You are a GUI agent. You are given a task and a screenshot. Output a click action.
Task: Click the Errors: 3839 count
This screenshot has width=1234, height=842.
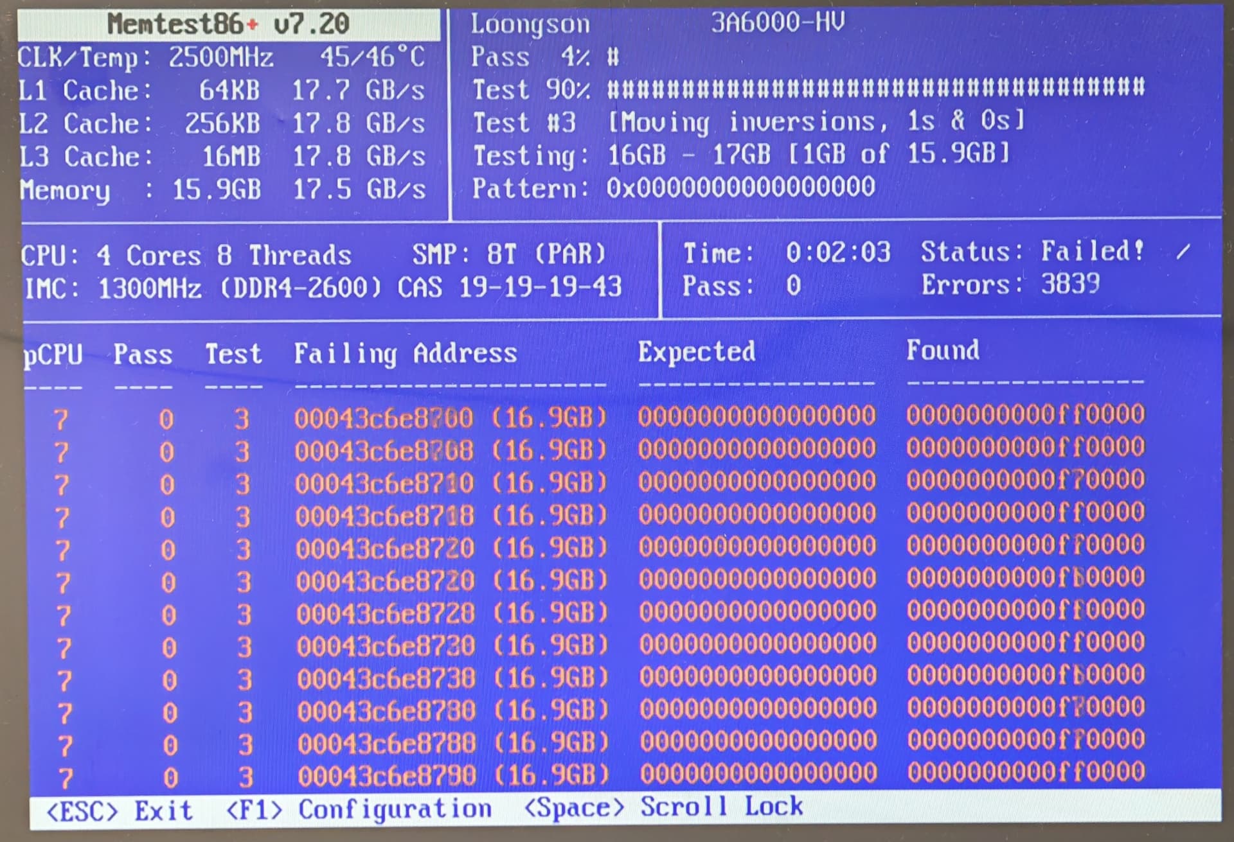1010,284
